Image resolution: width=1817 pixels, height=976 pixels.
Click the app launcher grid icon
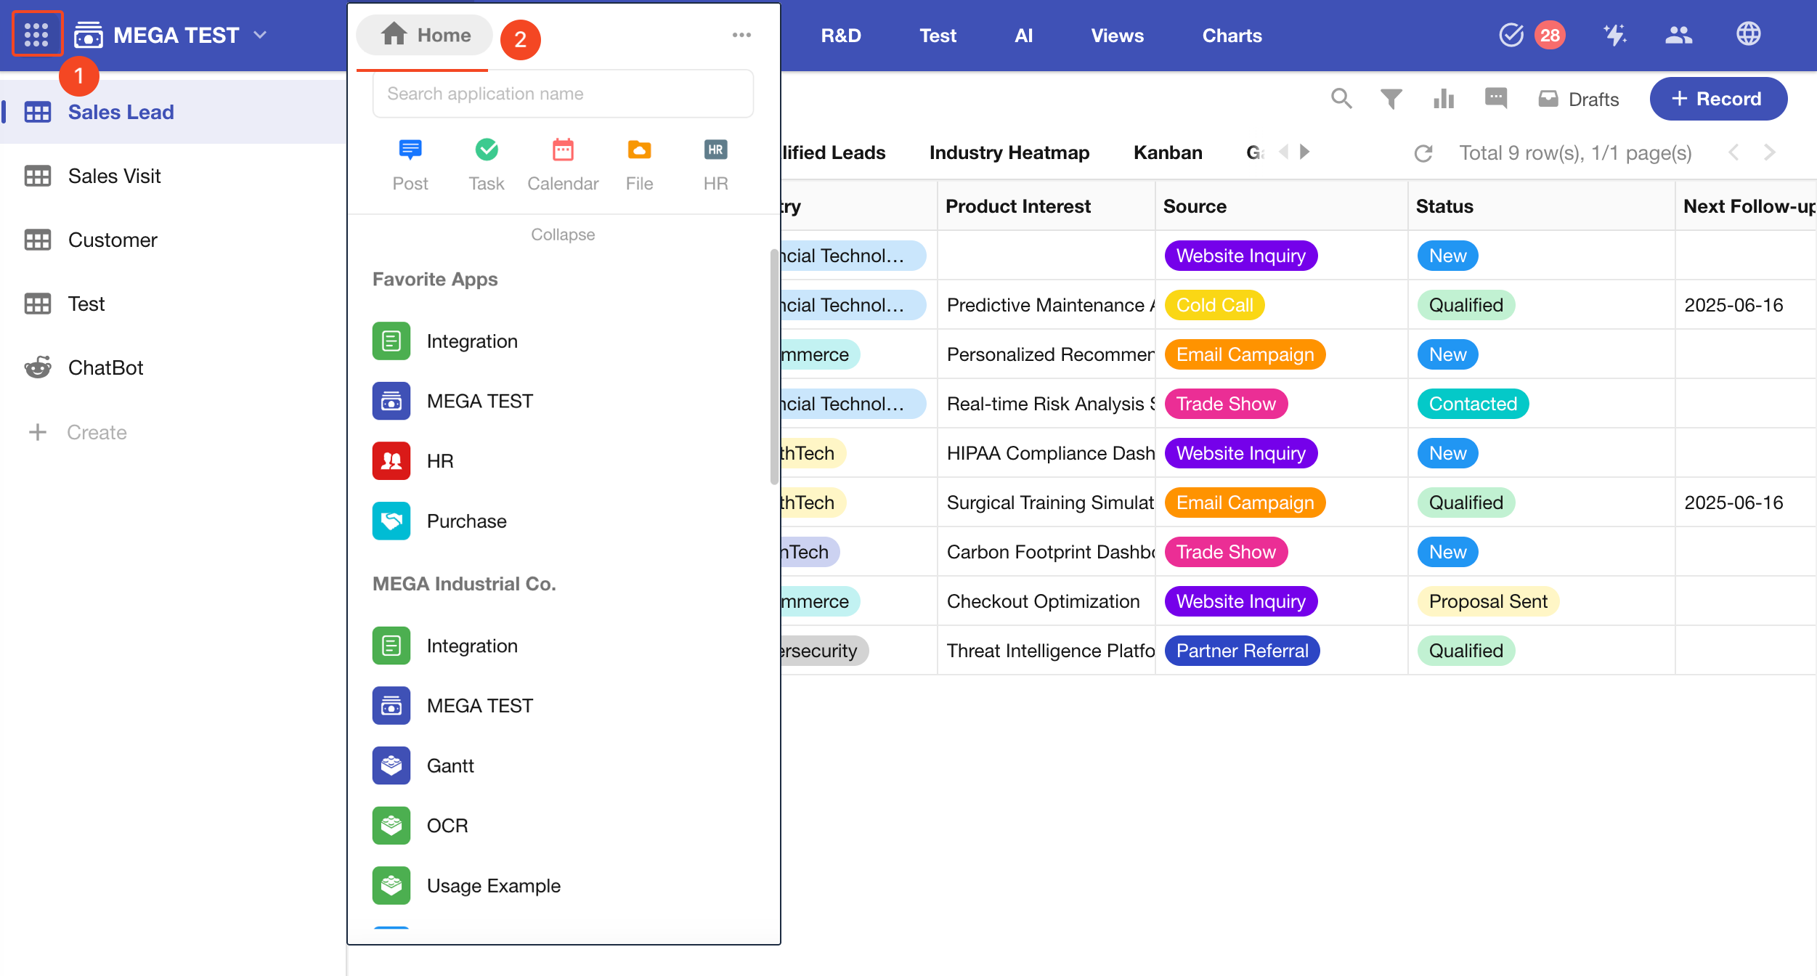(x=36, y=34)
